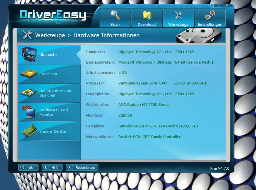Viewport: 256px width, 190px height.
Task: Click the 4 GB Arbeitsspeicher value
Action: click(x=122, y=73)
